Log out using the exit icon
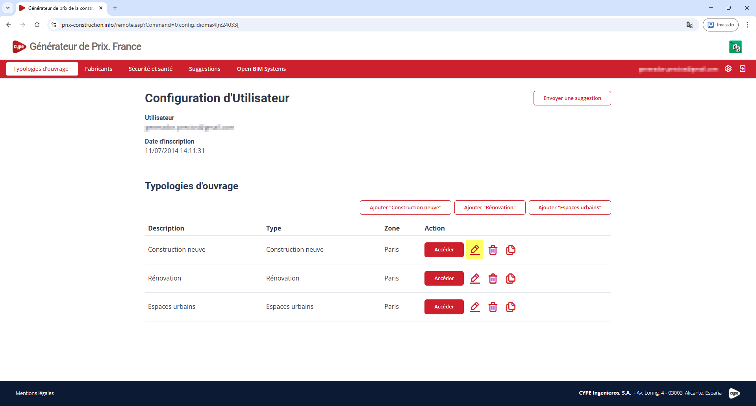Image resolution: width=756 pixels, height=406 pixels. pyautogui.click(x=742, y=69)
